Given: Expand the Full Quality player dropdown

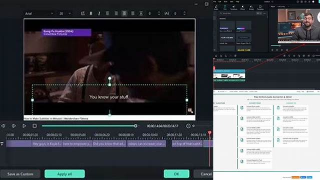Looking at the screenshot, I should tap(283, 6).
